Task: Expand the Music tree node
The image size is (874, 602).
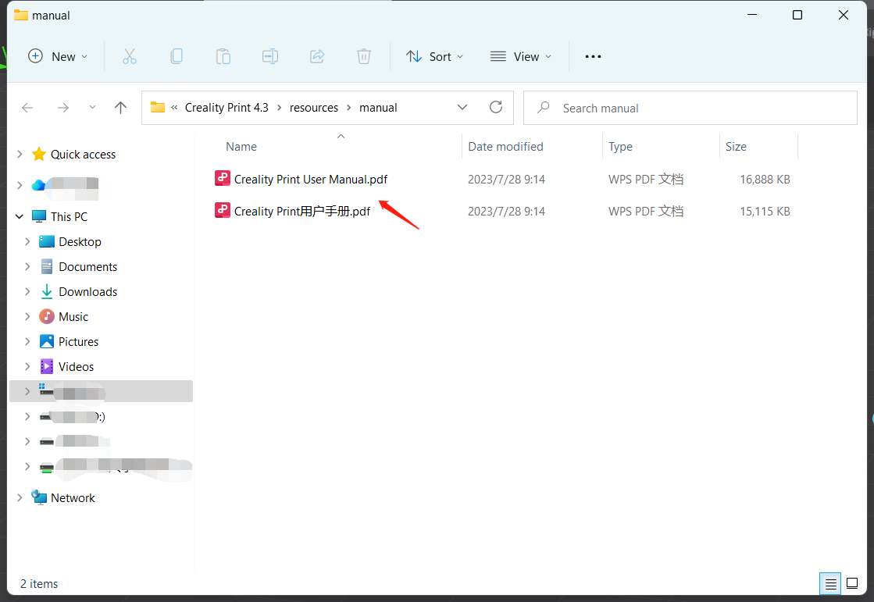Action: (x=27, y=316)
